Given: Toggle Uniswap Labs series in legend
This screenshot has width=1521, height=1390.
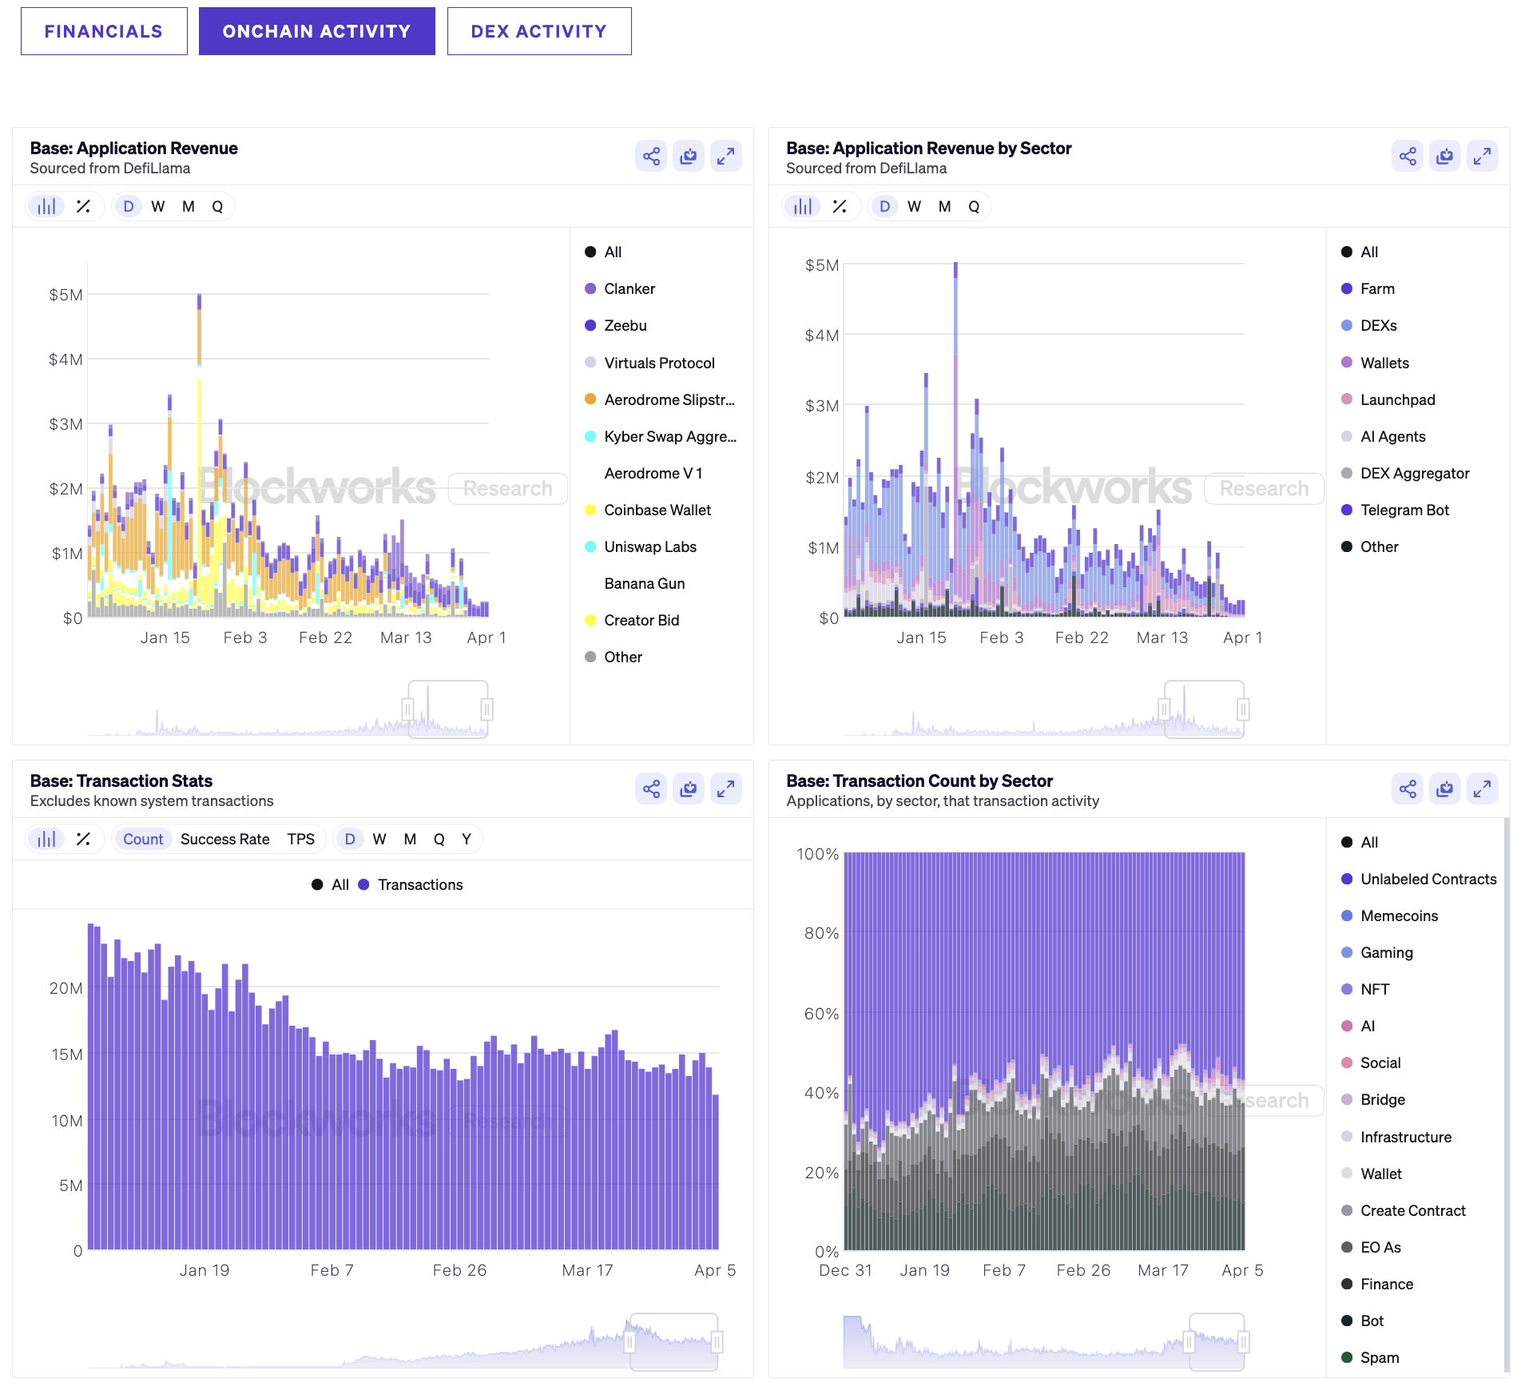Looking at the screenshot, I should point(641,546).
